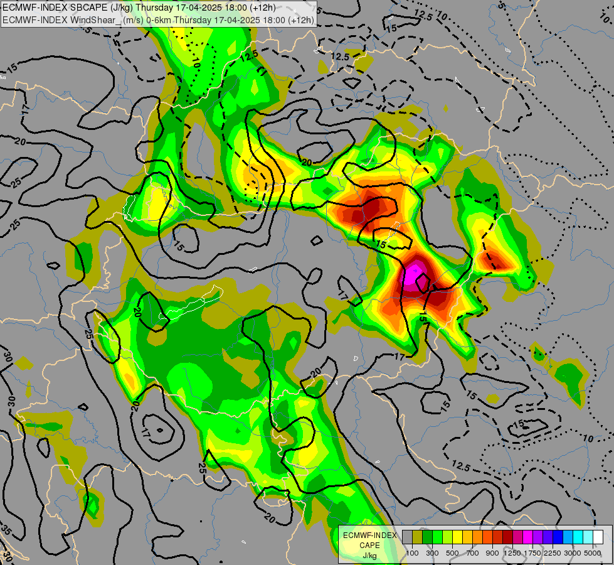The image size is (614, 565).
Task: Click the '700' legend scale value
Action: (x=473, y=553)
